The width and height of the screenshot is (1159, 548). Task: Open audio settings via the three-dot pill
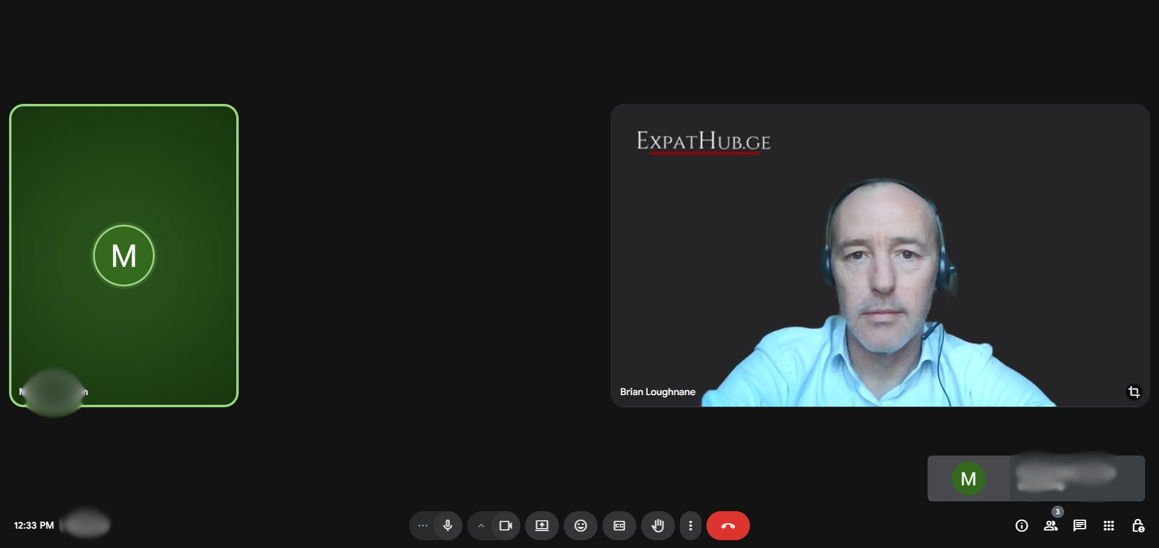[422, 526]
